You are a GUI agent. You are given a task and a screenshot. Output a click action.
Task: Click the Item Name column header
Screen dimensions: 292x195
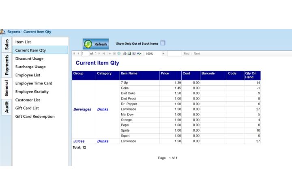point(140,76)
